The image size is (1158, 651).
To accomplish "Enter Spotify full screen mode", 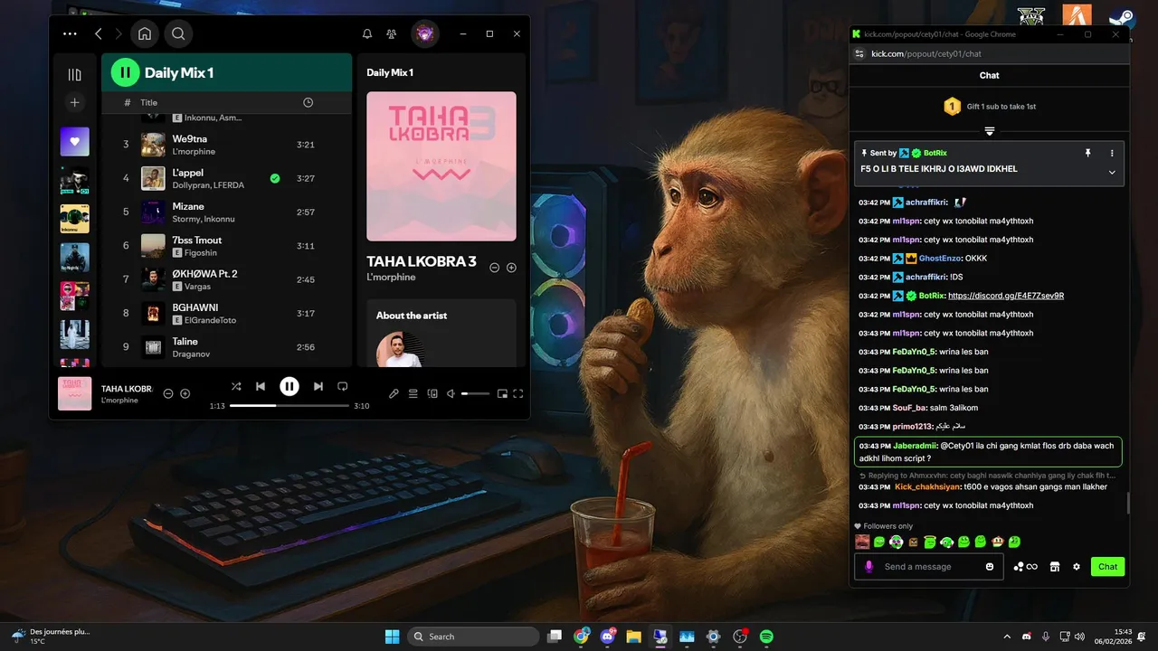I will [518, 393].
